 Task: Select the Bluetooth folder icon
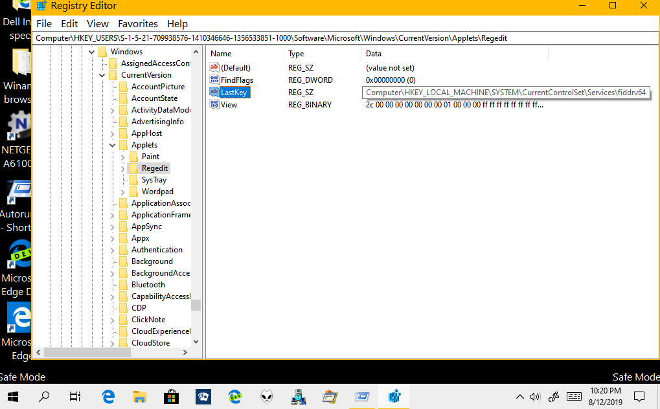click(x=123, y=285)
